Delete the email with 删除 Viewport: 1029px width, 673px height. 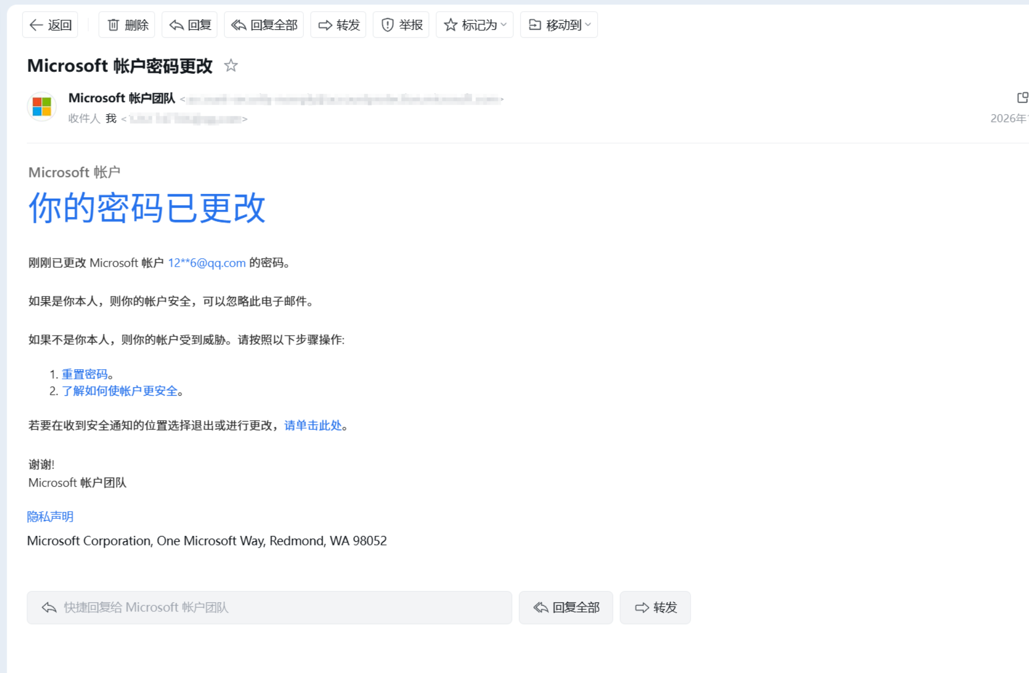click(127, 25)
